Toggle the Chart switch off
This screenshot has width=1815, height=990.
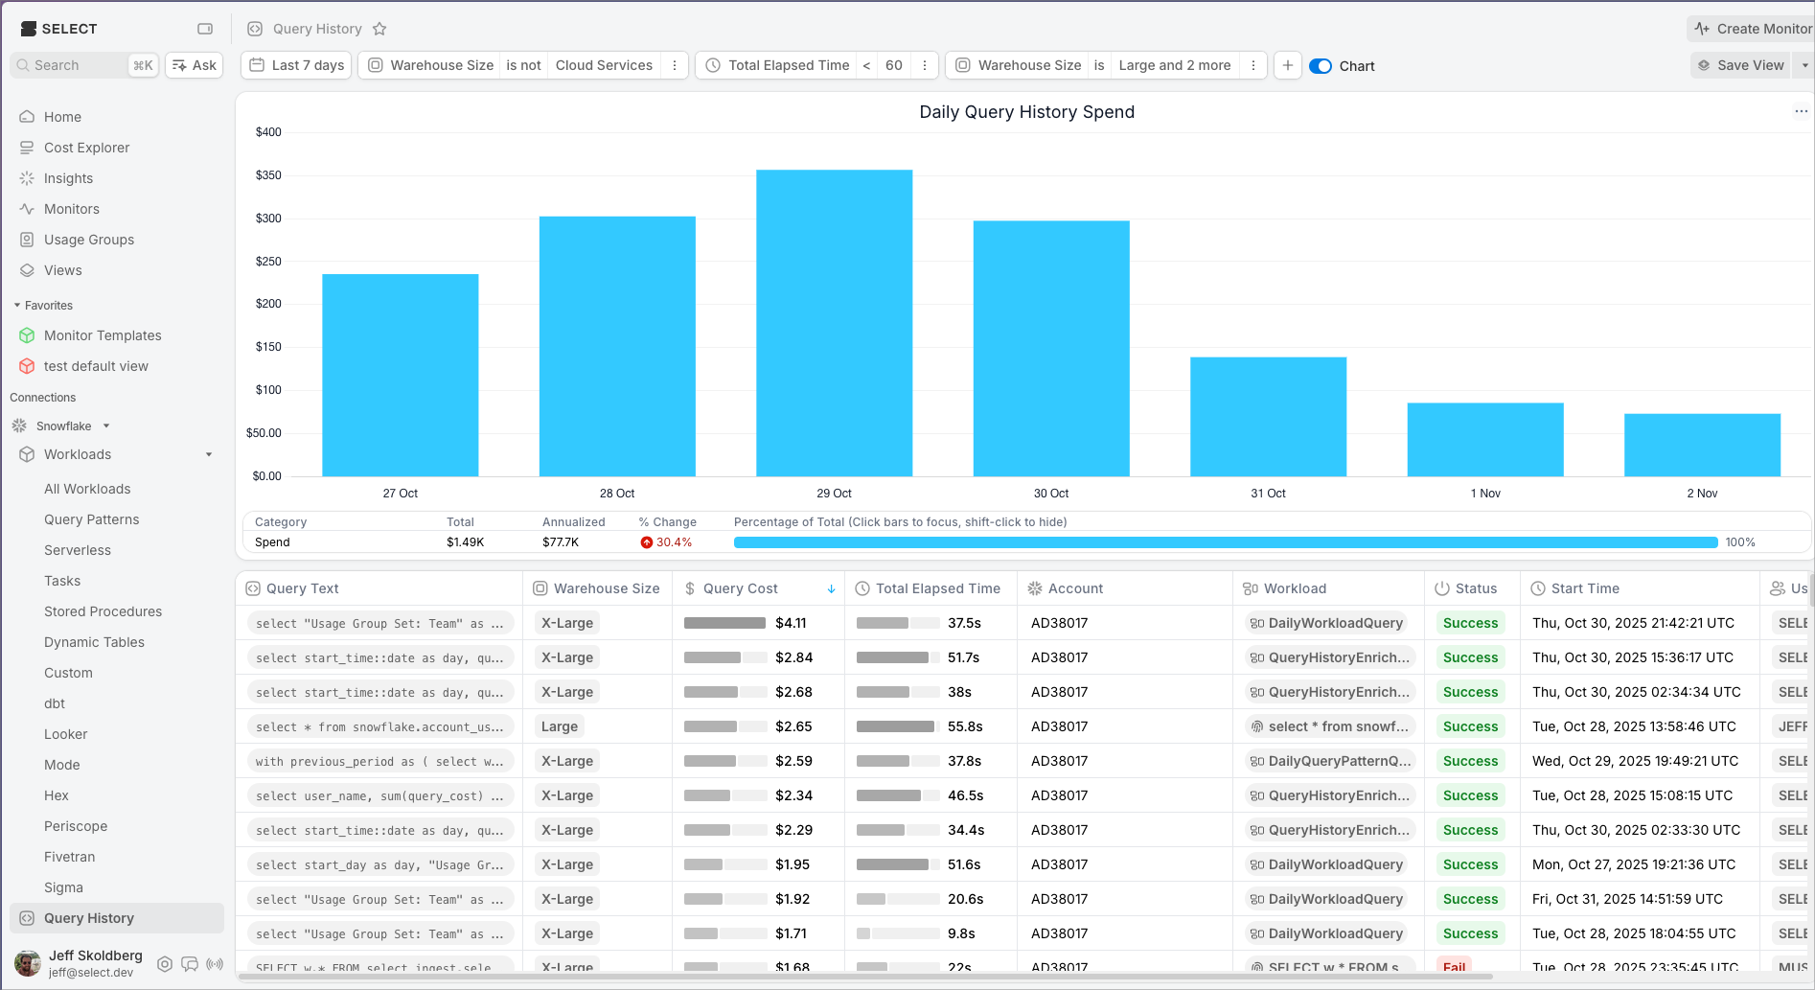click(x=1321, y=66)
